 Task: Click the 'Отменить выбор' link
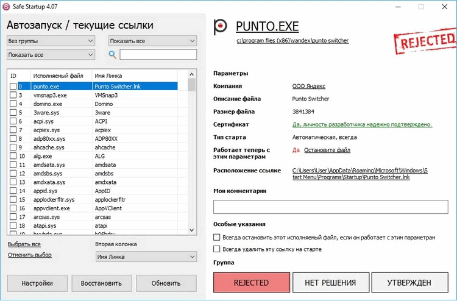pyautogui.click(x=30, y=255)
